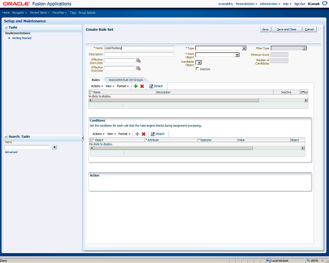Viewport: 329px width, 263px height.
Task: Click Detach in the Conditions toolbar
Action: (x=158, y=134)
